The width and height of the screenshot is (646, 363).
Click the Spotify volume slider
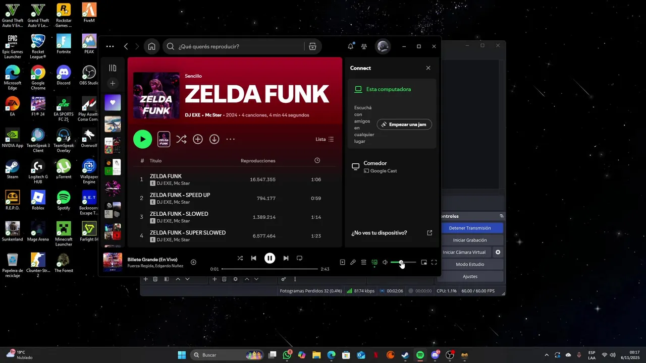[403, 262]
